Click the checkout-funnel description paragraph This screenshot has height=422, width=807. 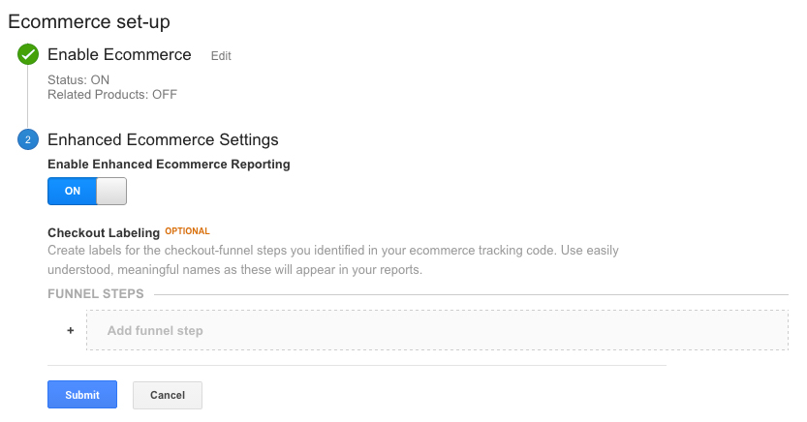pyautogui.click(x=332, y=259)
